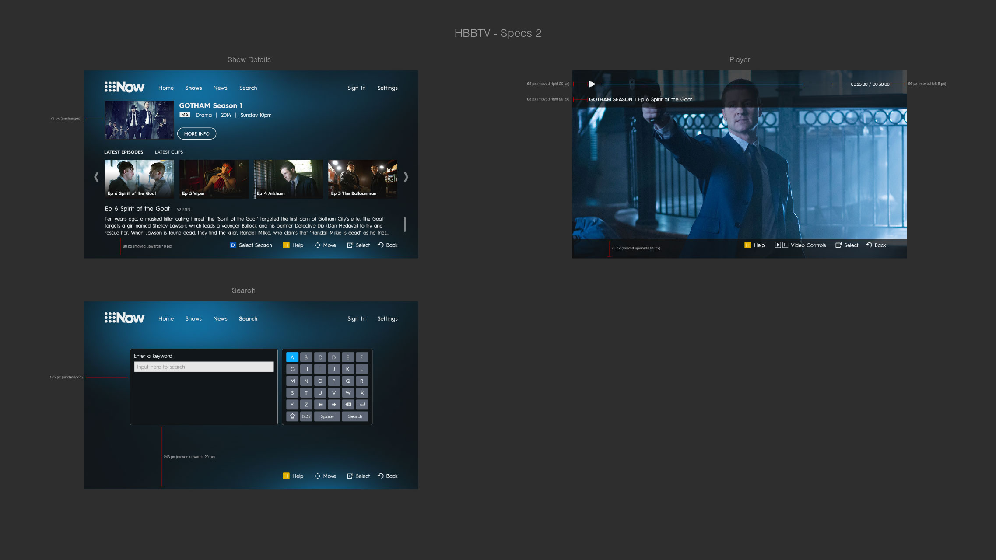Open the Select Season option
The width and height of the screenshot is (996, 560).
click(x=255, y=245)
